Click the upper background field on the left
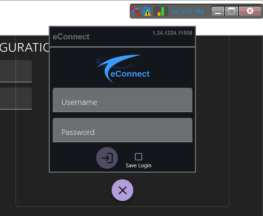Image resolution: width=263 pixels, height=216 pixels. click(x=16, y=71)
